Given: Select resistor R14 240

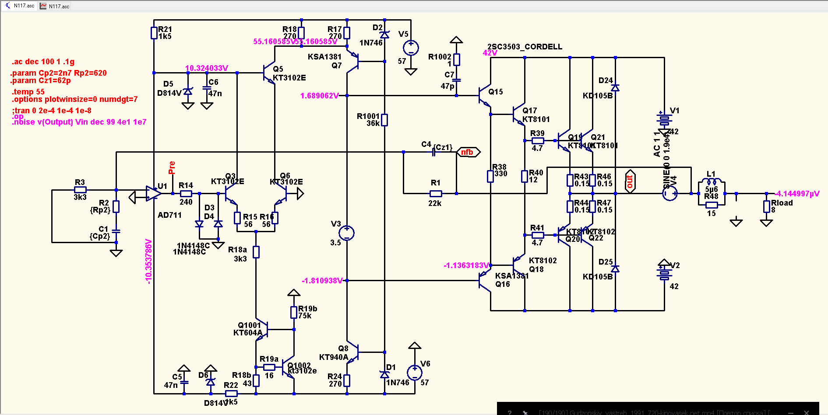Looking at the screenshot, I should pyautogui.click(x=186, y=193).
